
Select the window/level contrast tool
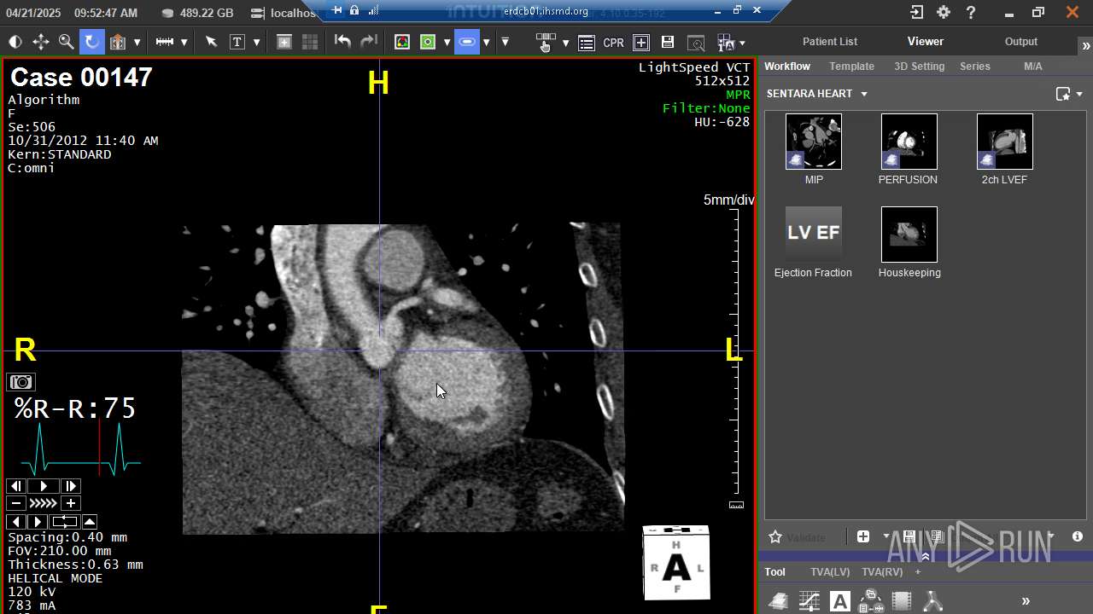point(15,42)
